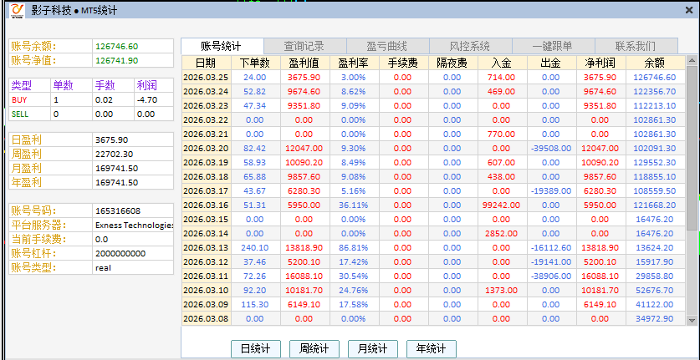The height and width of the screenshot is (360, 700).
Task: Click the -16112.60 withdrawal cell
Action: (551, 247)
